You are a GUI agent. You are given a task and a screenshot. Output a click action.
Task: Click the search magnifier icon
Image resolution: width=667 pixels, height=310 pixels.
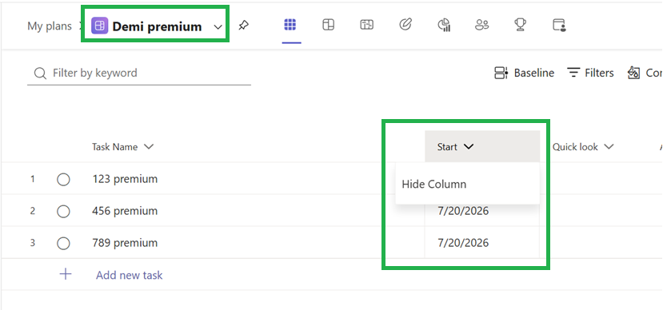click(40, 74)
